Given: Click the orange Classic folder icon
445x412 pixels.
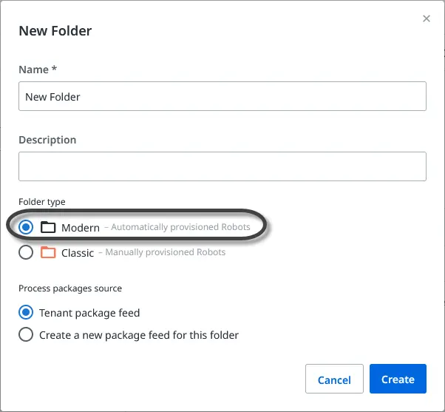Looking at the screenshot, I should [x=48, y=252].
